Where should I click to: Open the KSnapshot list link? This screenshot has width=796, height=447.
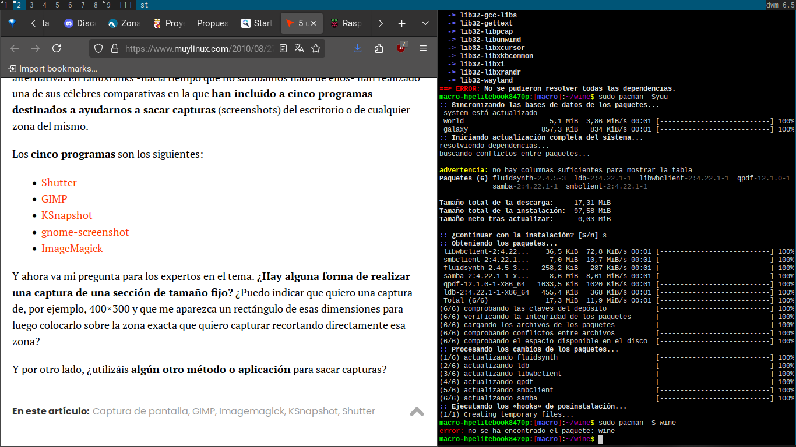point(67,215)
